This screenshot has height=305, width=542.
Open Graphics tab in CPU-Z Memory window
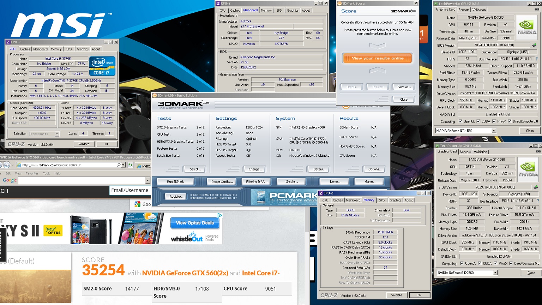[395, 200]
